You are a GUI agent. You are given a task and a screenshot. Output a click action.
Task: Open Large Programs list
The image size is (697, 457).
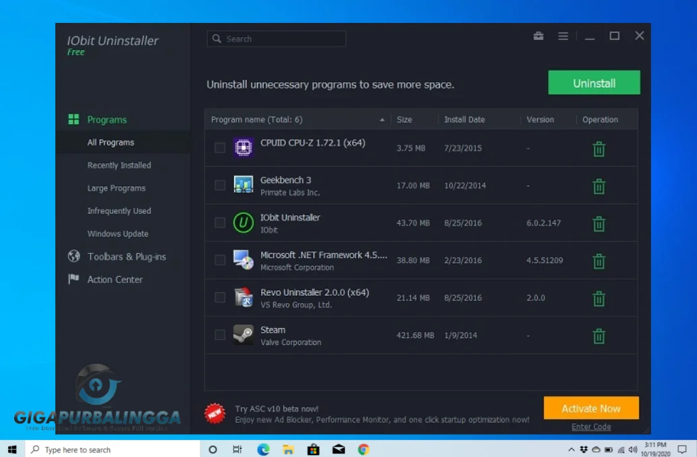click(117, 188)
